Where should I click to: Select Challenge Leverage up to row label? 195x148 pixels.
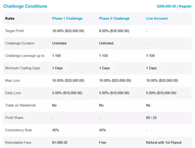pyautogui.click(x=25, y=56)
